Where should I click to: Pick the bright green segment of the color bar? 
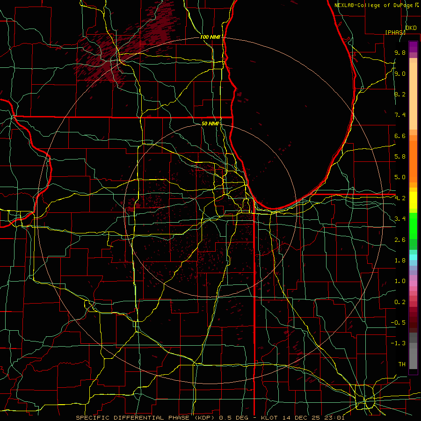click(413, 226)
